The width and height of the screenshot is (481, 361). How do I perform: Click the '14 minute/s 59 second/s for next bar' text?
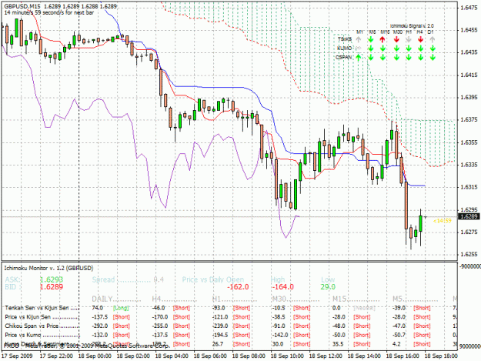[x=49, y=12]
